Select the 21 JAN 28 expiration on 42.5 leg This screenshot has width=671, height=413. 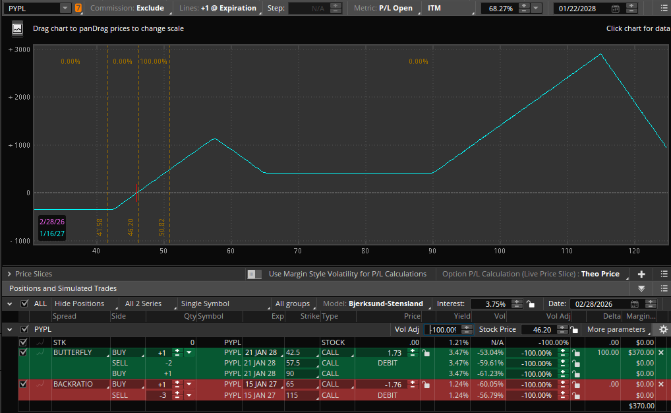pyautogui.click(x=263, y=352)
